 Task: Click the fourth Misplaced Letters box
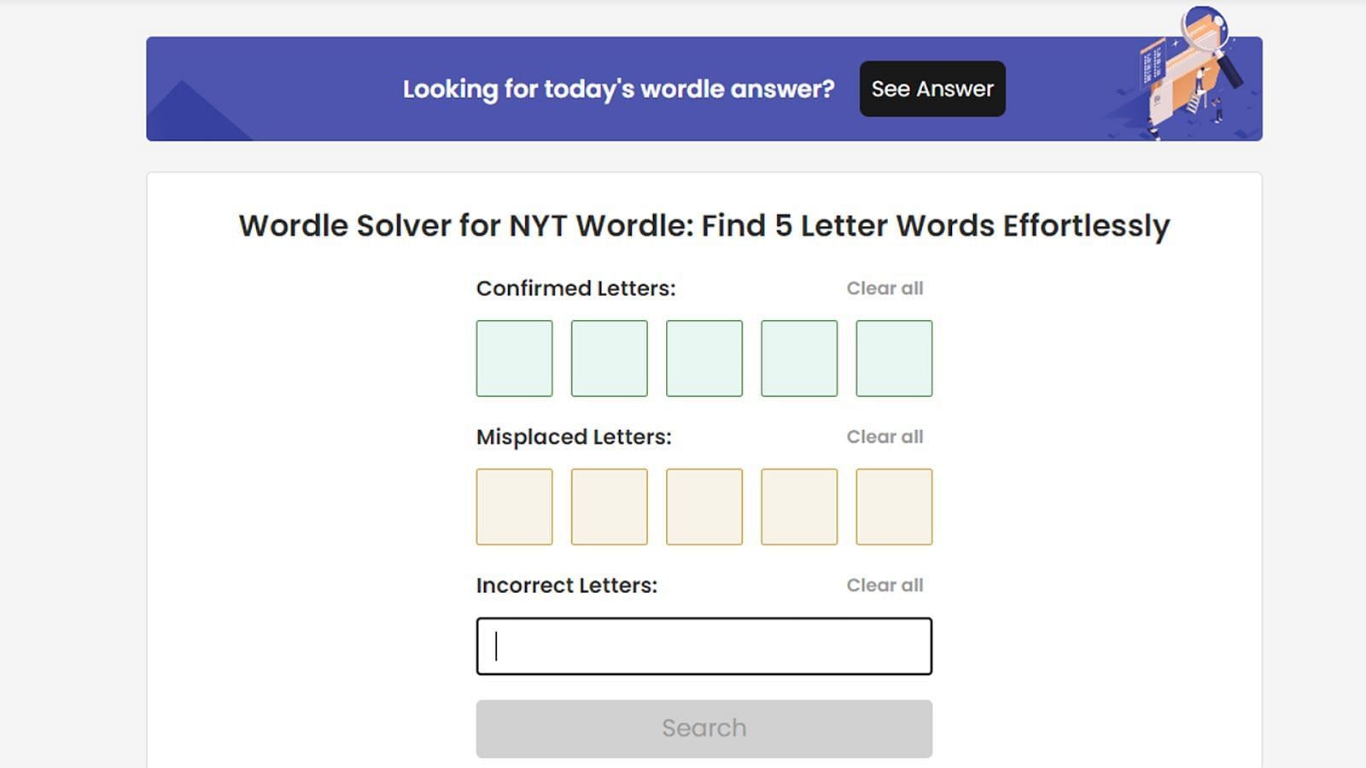[799, 507]
